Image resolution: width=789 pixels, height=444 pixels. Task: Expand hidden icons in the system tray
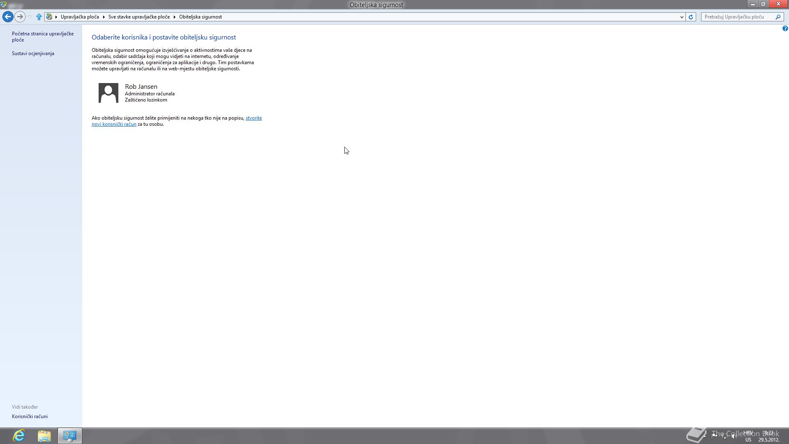coord(705,435)
